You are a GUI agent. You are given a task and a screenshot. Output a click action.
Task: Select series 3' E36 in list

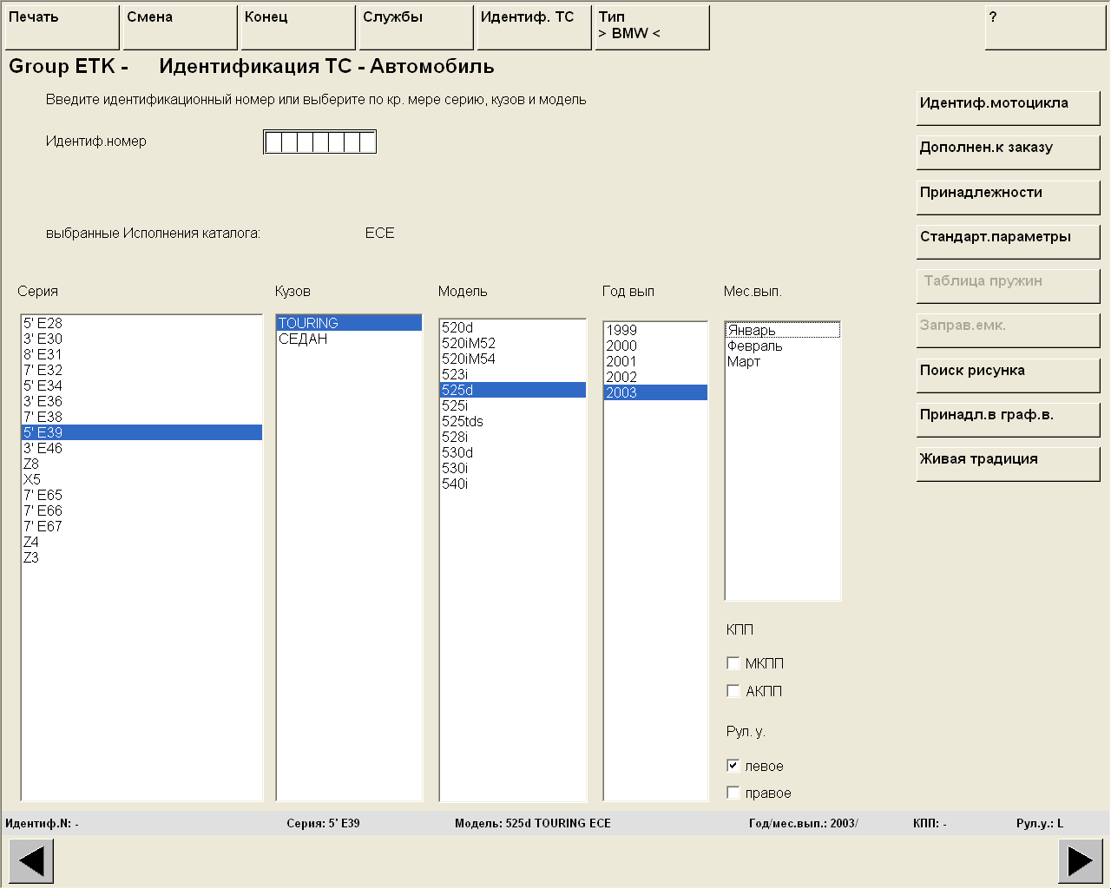click(x=141, y=401)
